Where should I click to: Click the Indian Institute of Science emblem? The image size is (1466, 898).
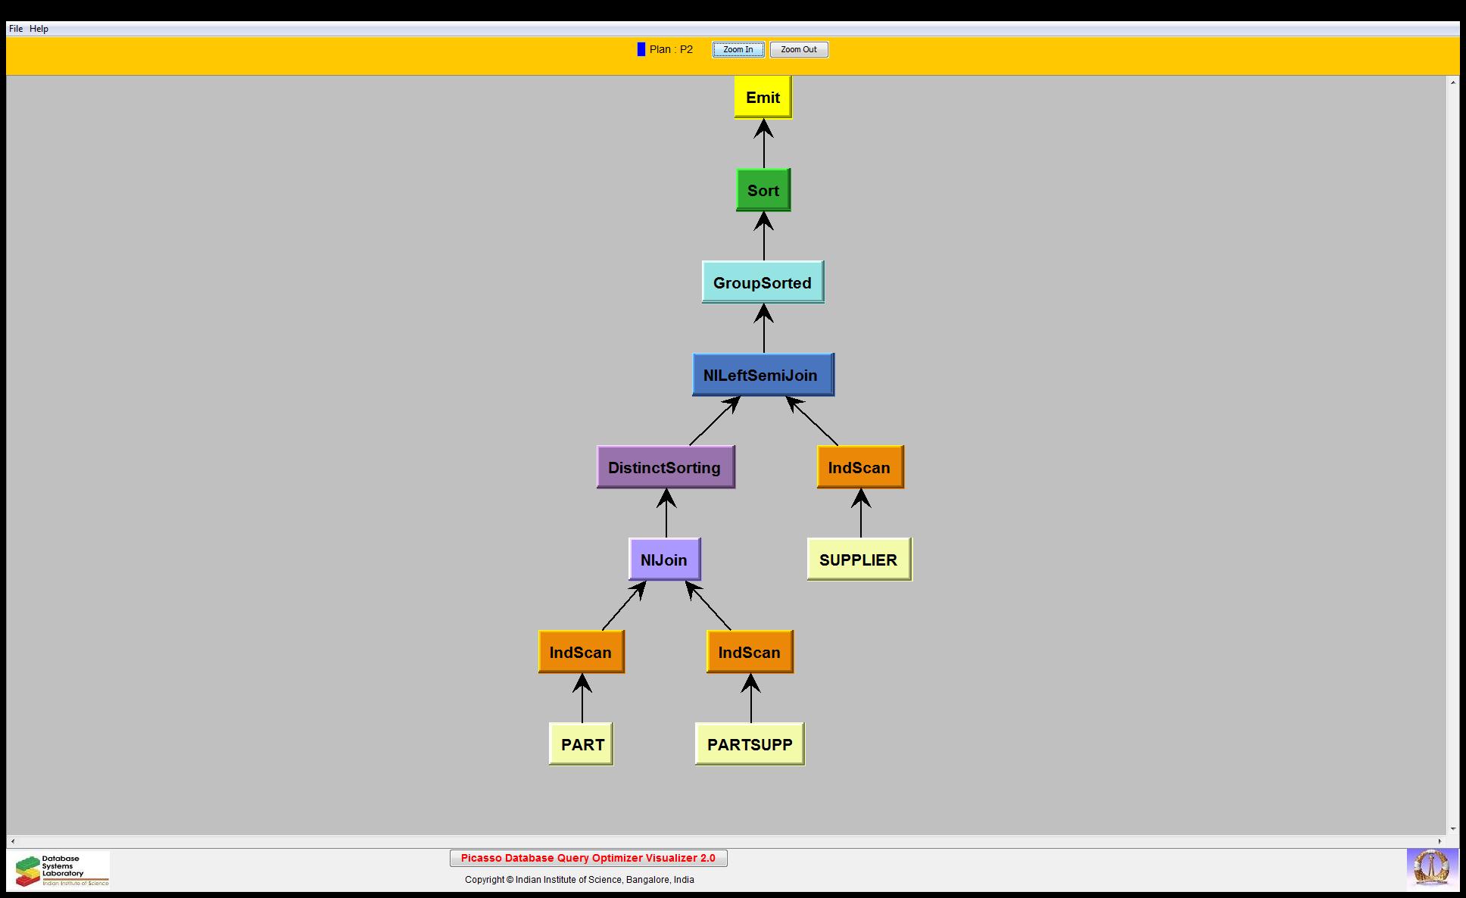click(1430, 868)
